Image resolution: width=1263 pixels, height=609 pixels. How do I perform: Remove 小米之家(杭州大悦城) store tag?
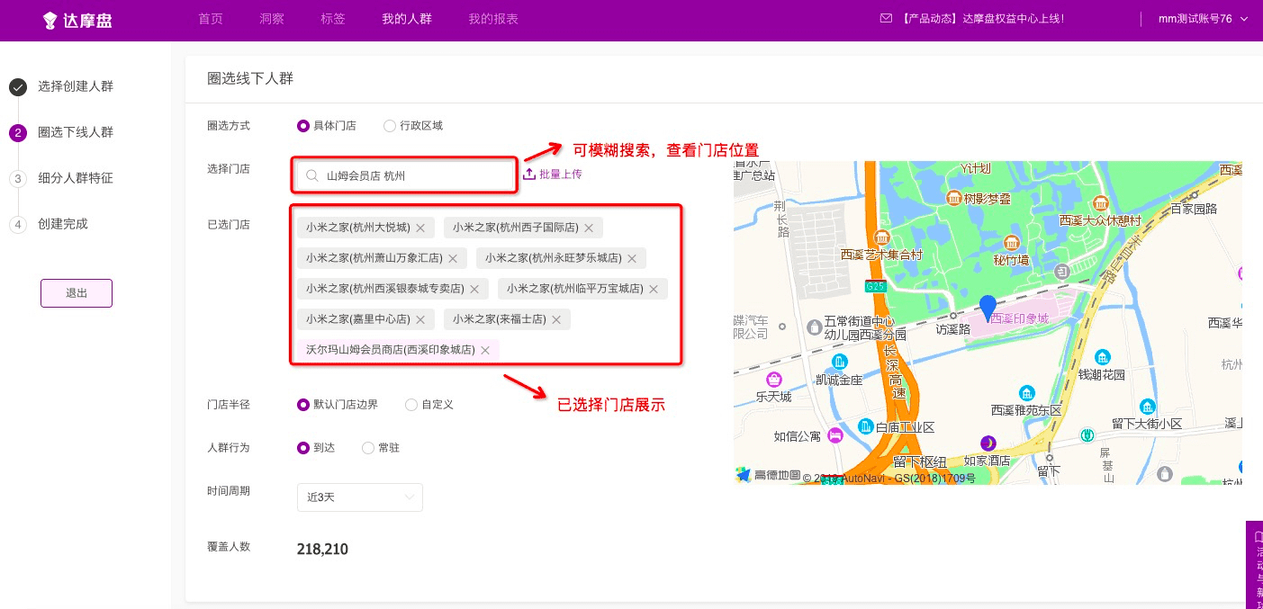(x=420, y=228)
